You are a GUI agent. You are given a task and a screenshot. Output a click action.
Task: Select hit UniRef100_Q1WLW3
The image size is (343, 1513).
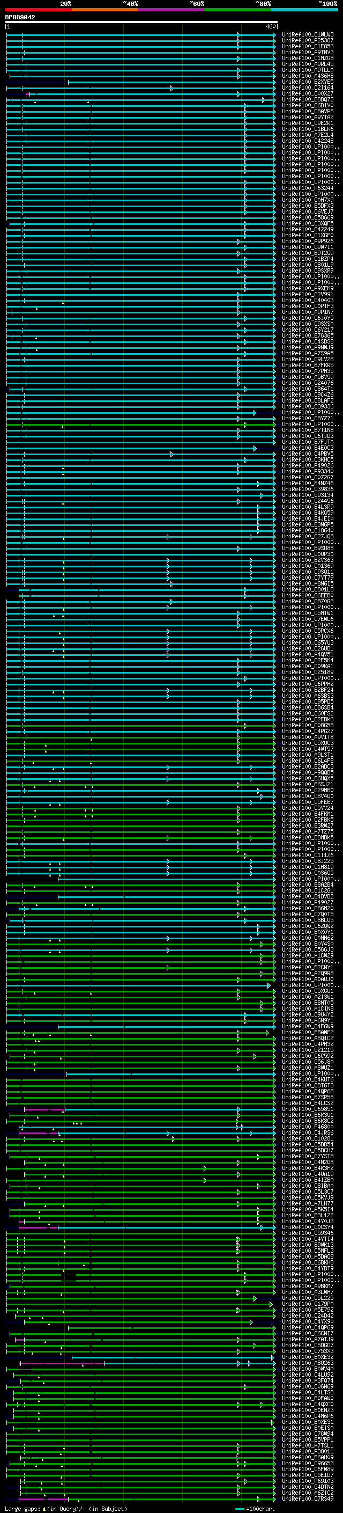pyautogui.click(x=308, y=35)
